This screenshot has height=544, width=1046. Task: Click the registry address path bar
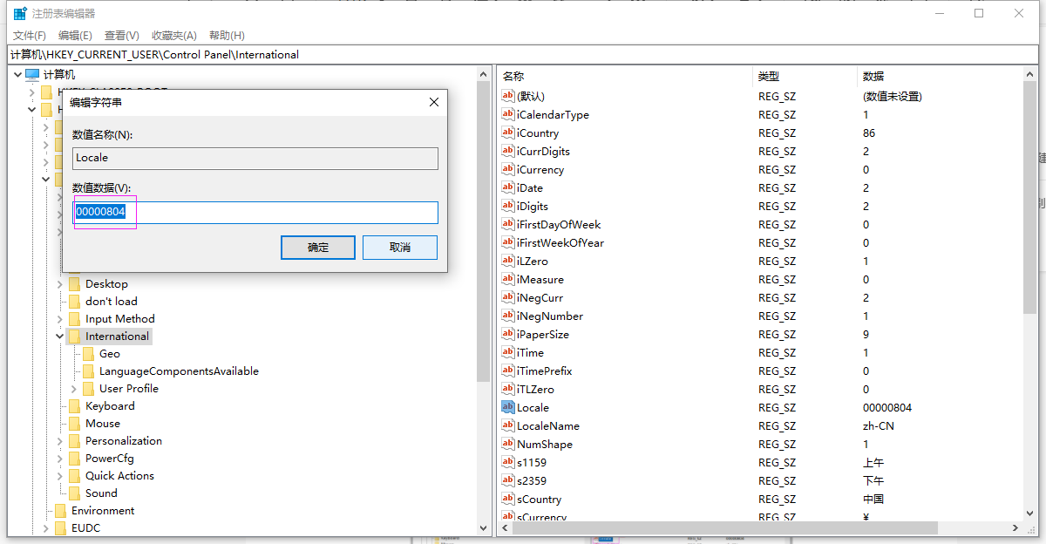(525, 54)
